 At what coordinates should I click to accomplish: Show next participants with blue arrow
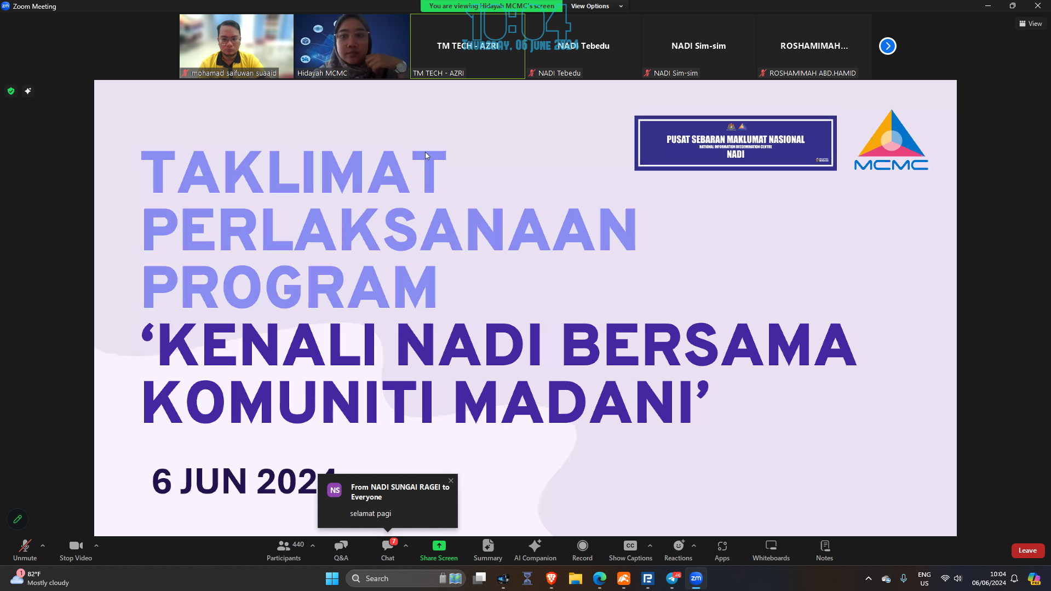[x=887, y=46]
